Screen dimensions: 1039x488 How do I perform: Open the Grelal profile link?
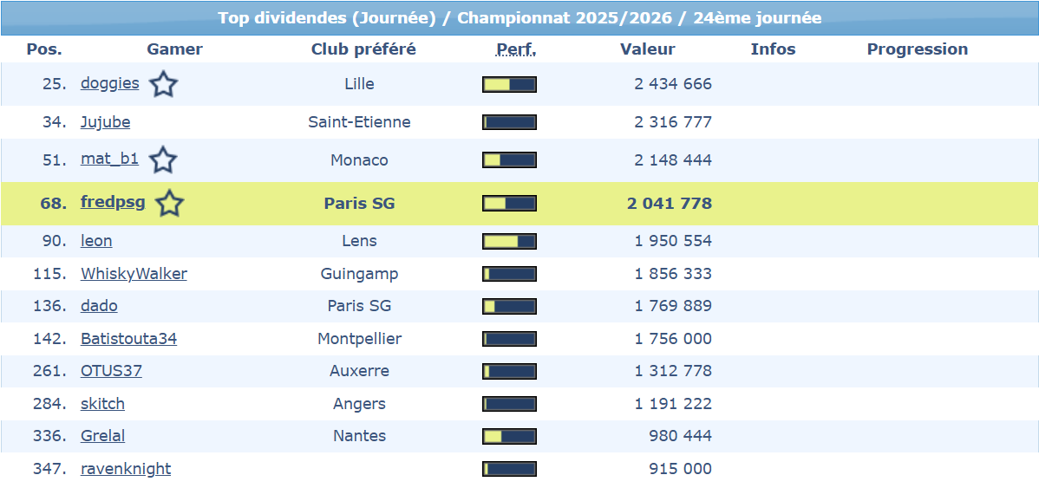click(102, 436)
